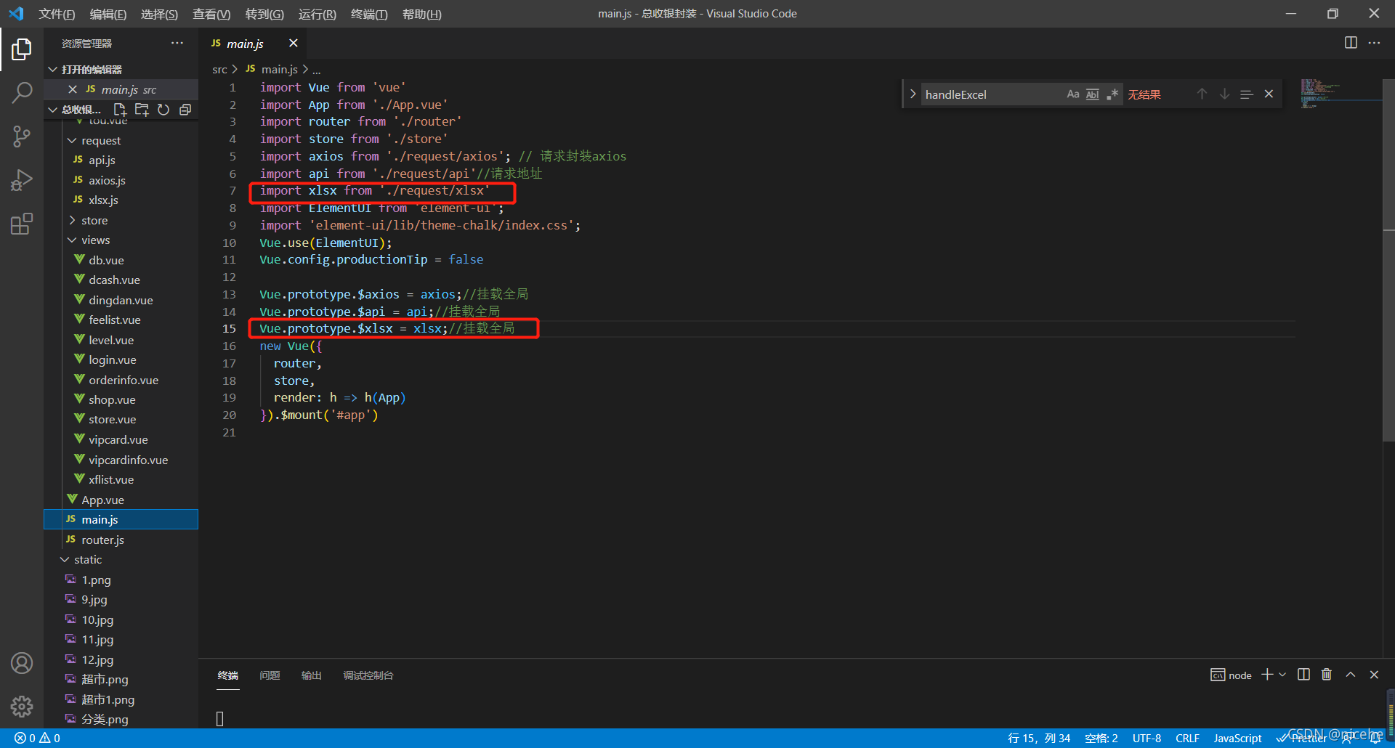Click the New Folder icon in explorer
Screen dimensions: 1395x748
142,110
